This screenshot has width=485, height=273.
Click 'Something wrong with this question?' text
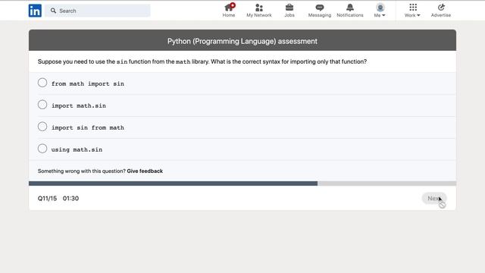(82, 171)
